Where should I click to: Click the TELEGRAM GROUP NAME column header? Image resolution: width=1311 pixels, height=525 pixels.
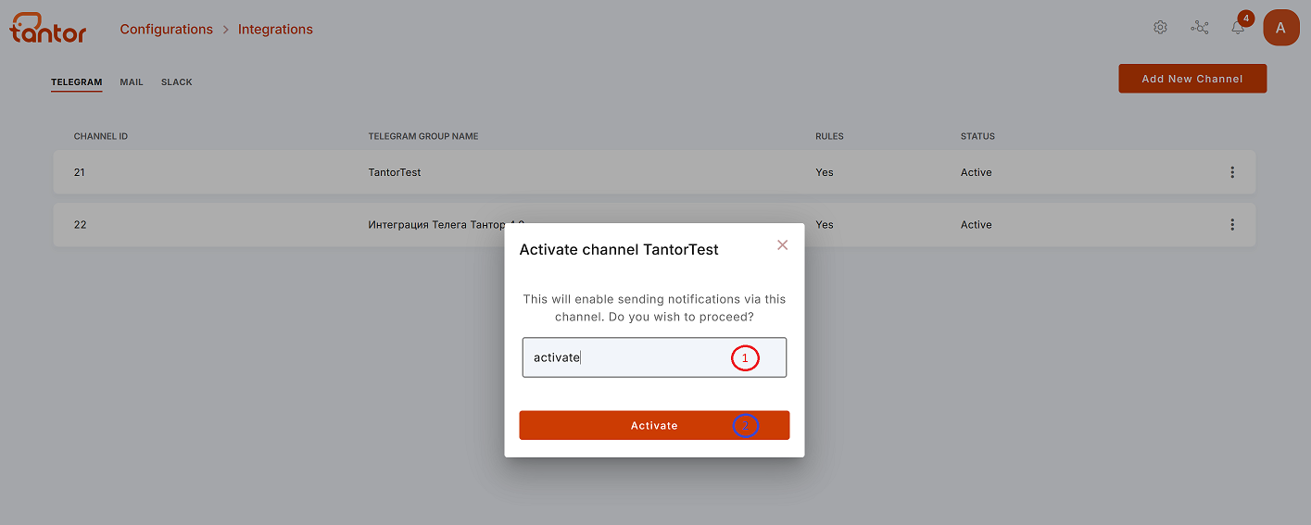[x=423, y=137]
